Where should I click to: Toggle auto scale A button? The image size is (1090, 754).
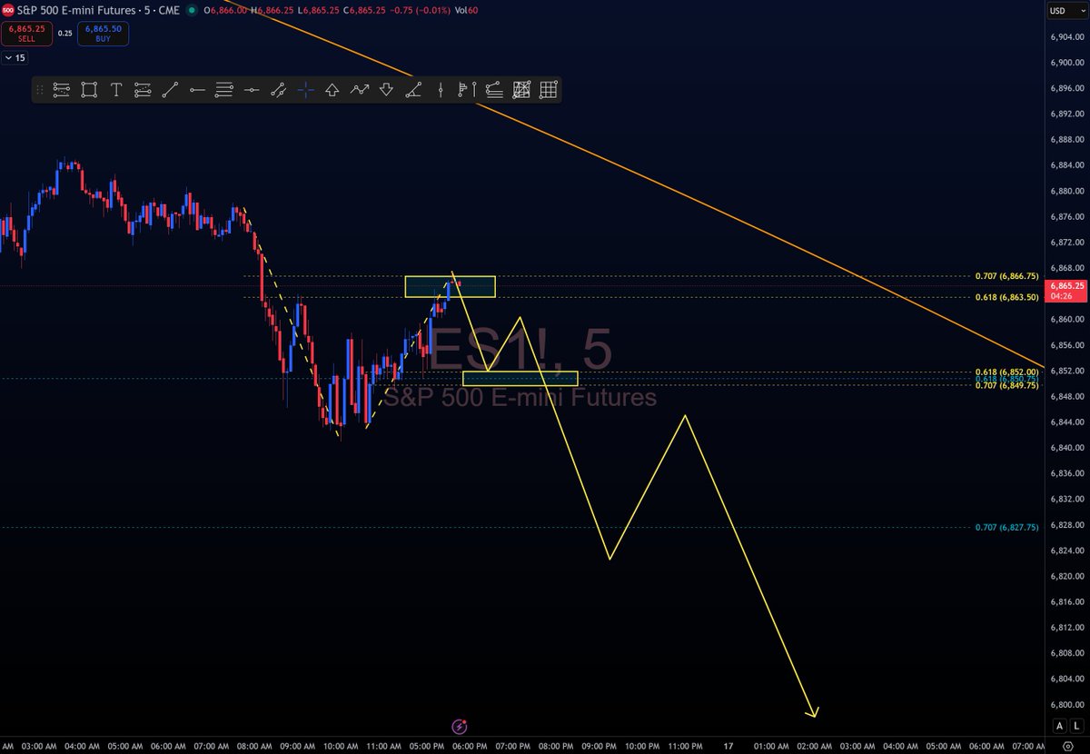pyautogui.click(x=1059, y=725)
